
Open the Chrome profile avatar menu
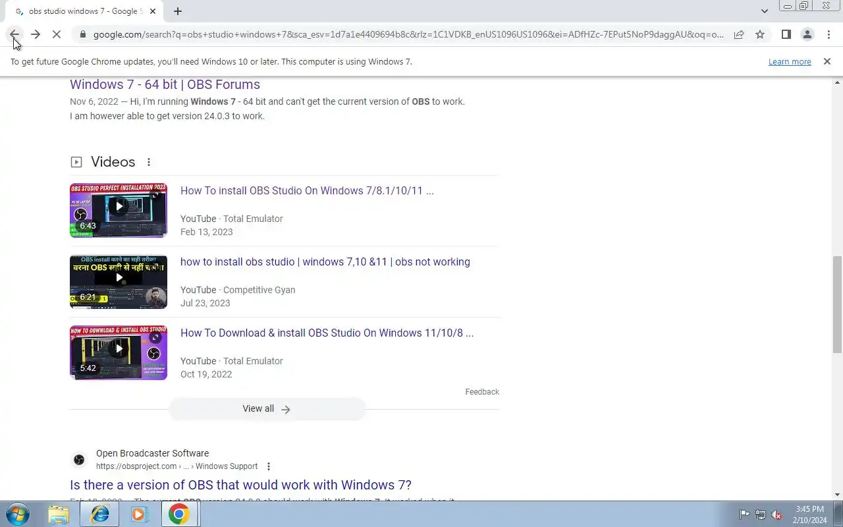807,34
